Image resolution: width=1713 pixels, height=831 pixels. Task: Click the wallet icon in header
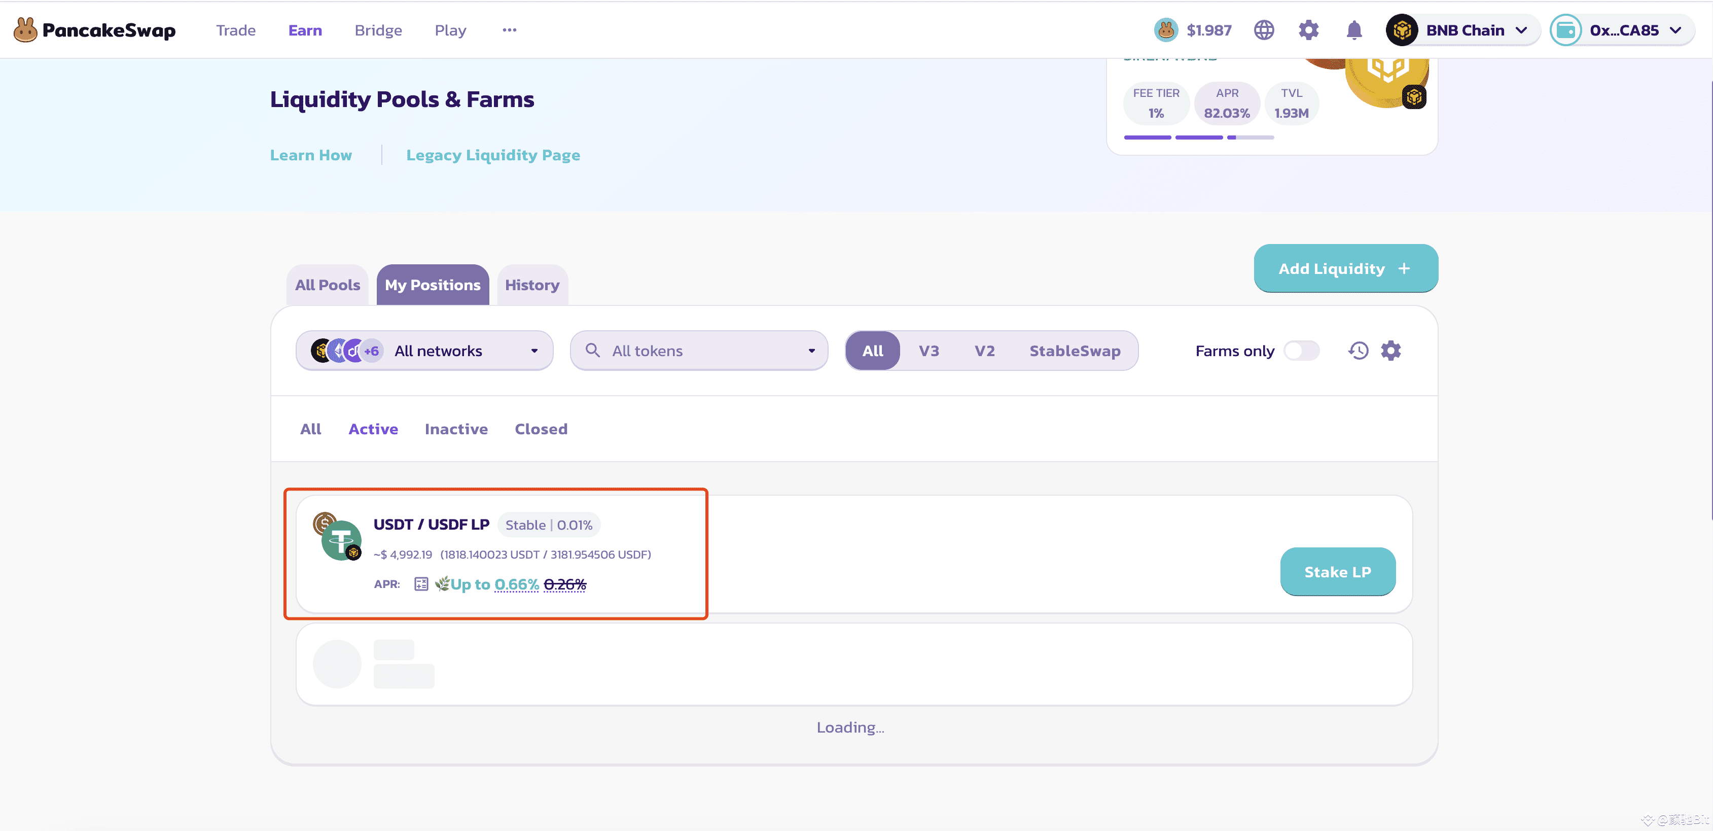pyautogui.click(x=1565, y=30)
